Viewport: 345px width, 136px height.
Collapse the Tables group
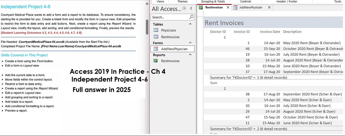190,24
